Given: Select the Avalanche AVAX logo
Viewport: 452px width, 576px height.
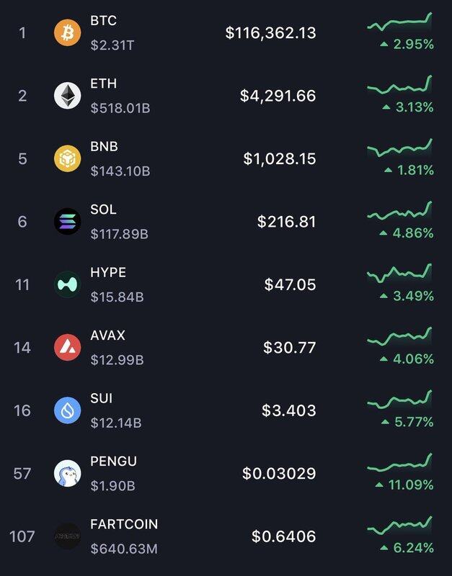Looking at the screenshot, I should [68, 347].
